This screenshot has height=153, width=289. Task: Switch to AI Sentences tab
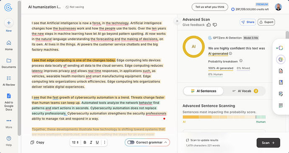tap(204, 91)
